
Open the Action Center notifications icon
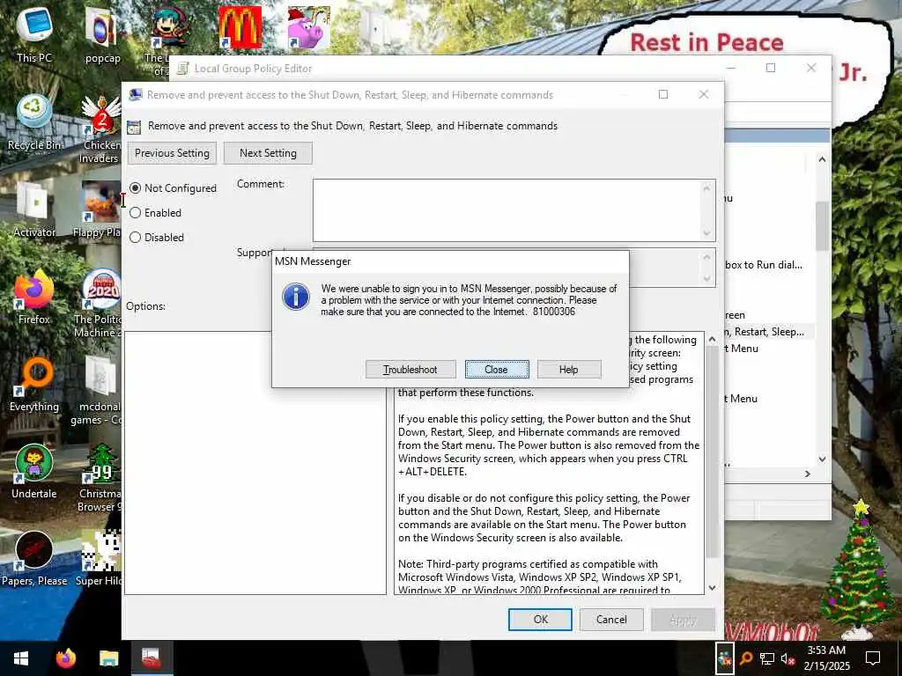(873, 658)
